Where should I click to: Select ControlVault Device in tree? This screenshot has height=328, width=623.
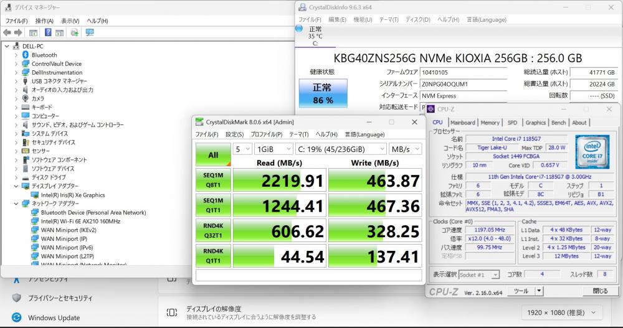point(57,63)
